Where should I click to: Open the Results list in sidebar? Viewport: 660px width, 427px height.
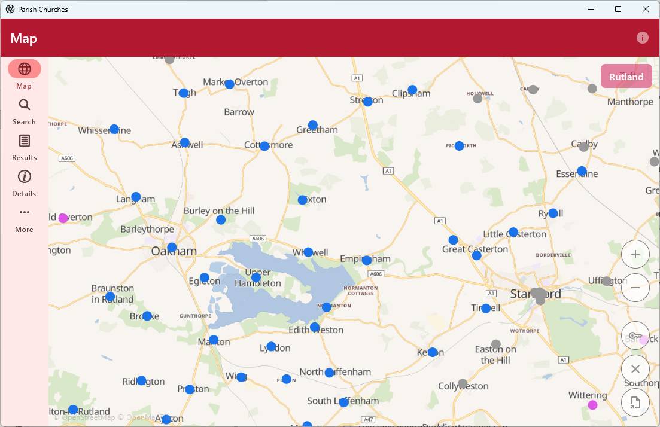click(24, 148)
